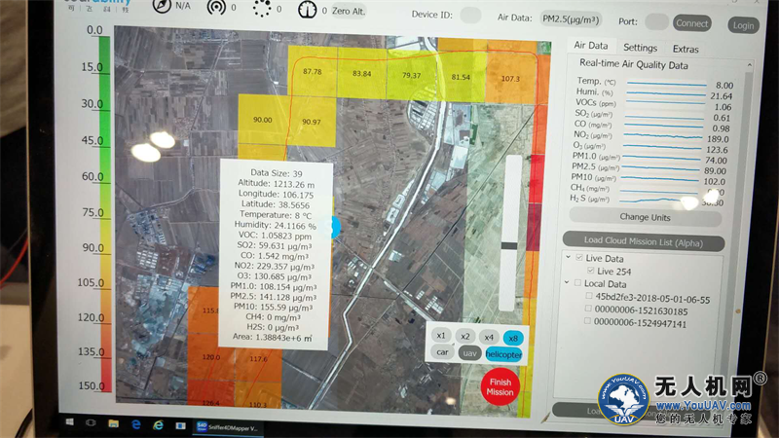779x438 pixels.
Task: Launch Edge browser from the taskbar
Action: (x=136, y=424)
